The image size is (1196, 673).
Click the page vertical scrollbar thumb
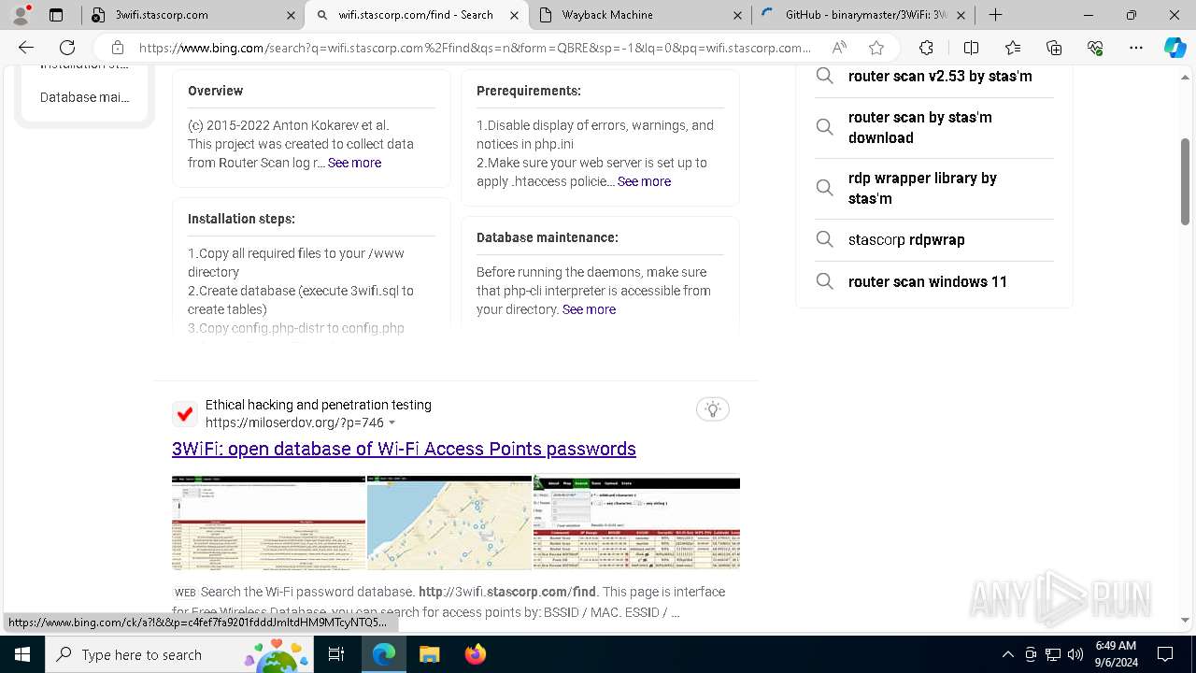[1185, 181]
